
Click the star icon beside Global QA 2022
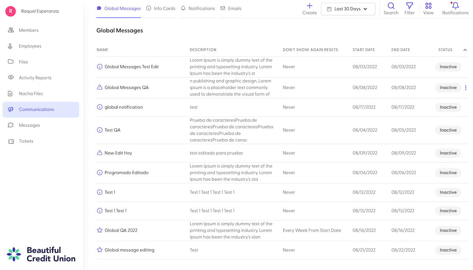(x=99, y=230)
